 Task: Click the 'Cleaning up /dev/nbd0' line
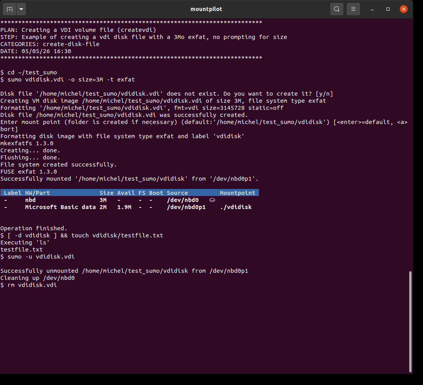pyautogui.click(x=37, y=278)
